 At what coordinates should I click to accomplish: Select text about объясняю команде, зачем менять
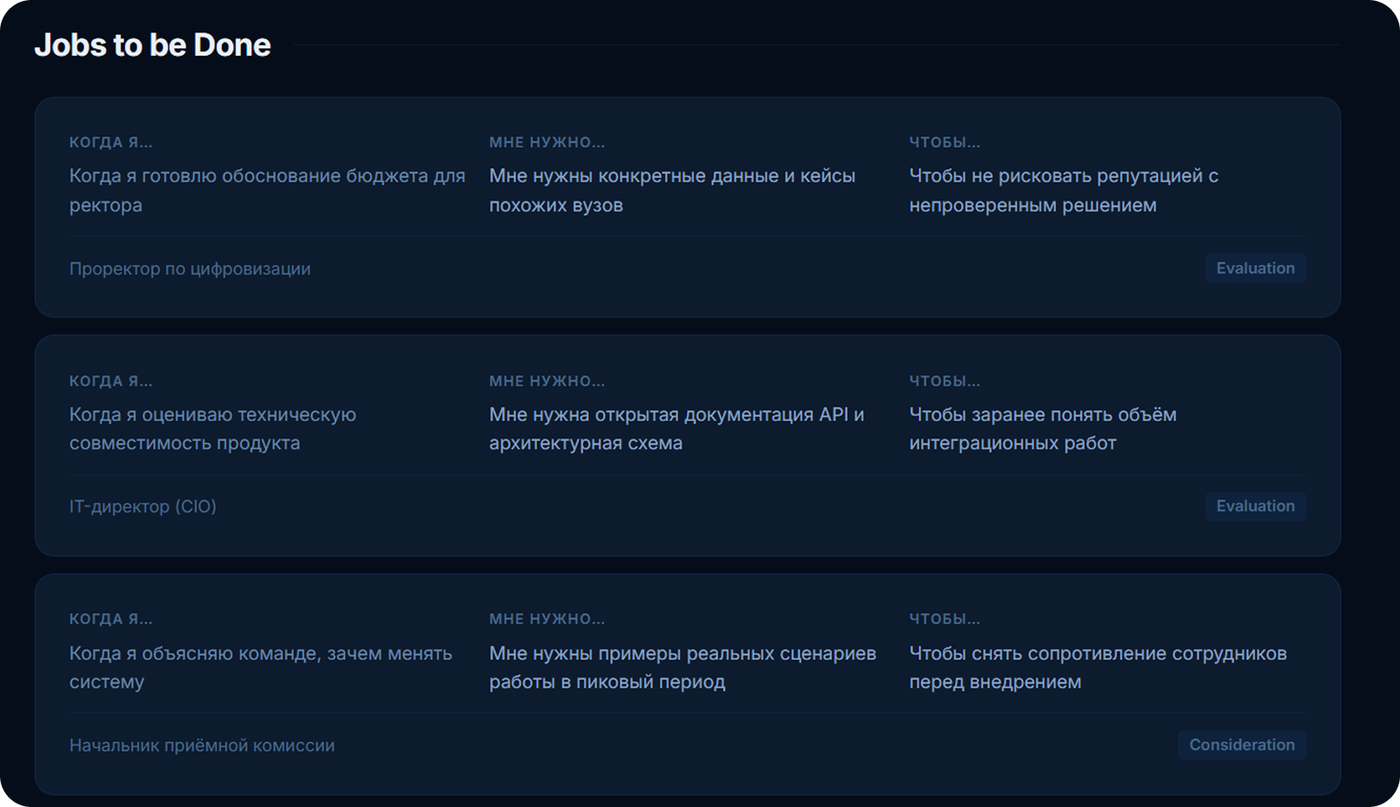coord(261,667)
